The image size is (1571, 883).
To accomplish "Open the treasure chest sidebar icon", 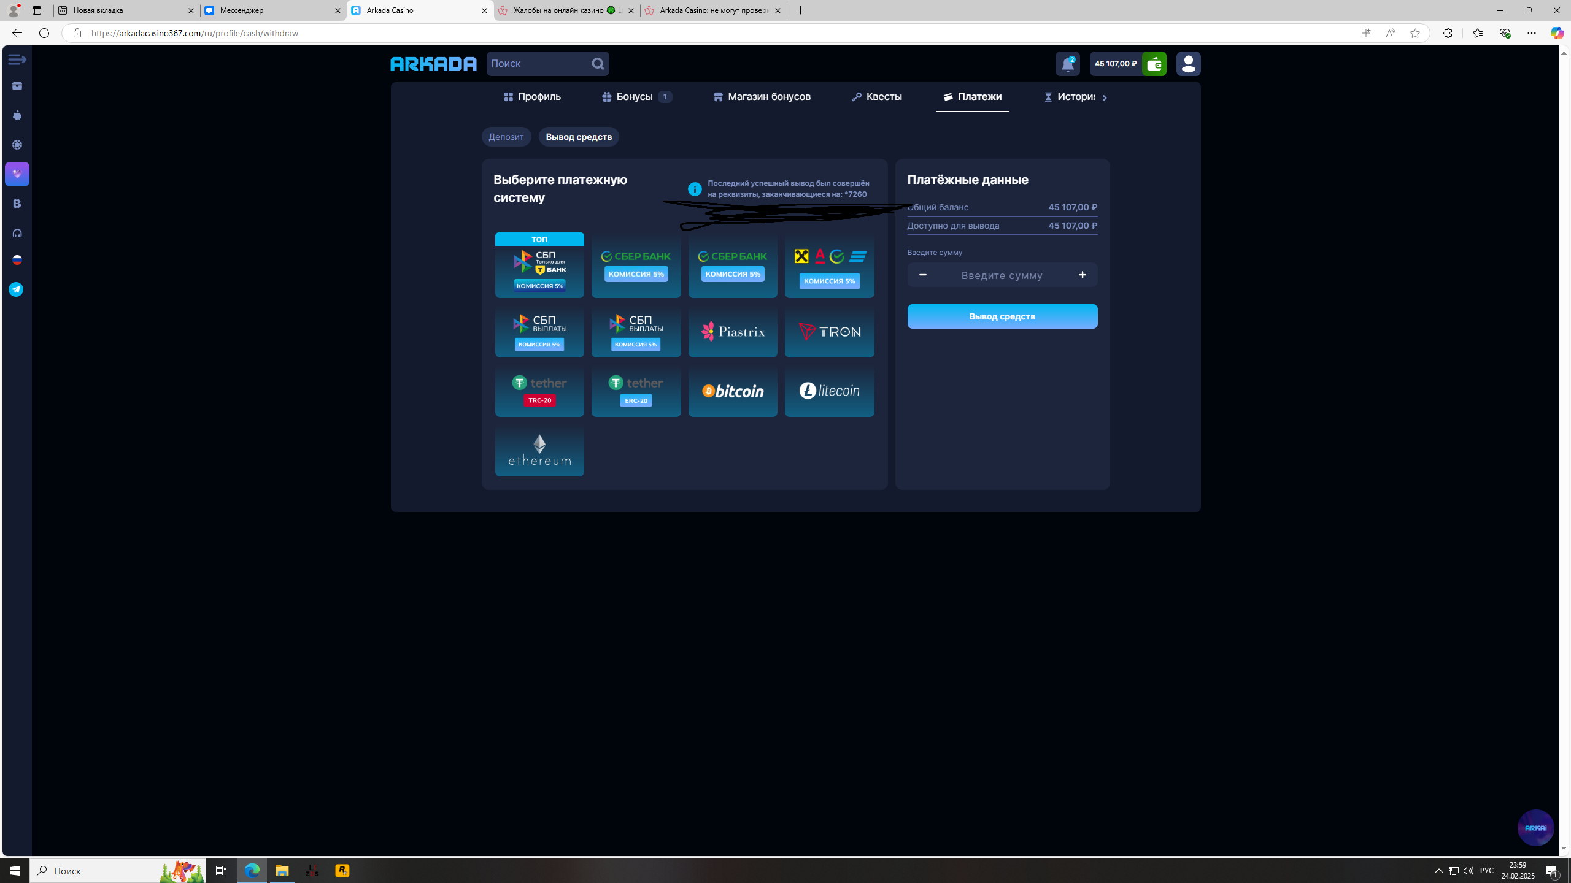I will [17, 86].
